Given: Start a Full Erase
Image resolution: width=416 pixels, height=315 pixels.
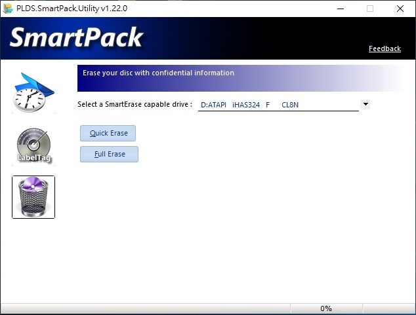Looking at the screenshot, I should pos(110,154).
